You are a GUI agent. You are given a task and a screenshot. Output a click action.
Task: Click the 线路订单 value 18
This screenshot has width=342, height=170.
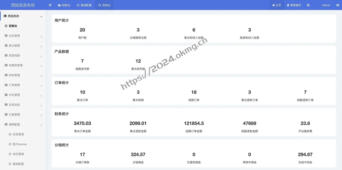[194, 92]
